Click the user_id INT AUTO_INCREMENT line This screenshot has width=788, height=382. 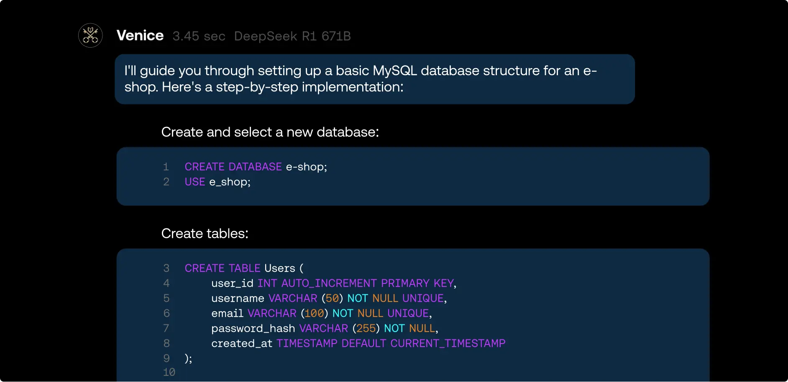tap(334, 283)
